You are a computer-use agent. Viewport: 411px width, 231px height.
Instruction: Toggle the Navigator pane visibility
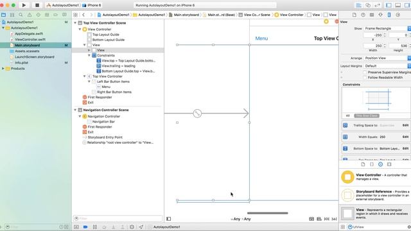(x=389, y=5)
